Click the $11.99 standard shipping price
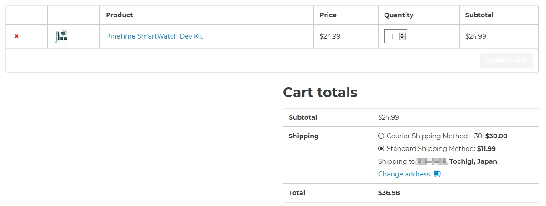The height and width of the screenshot is (206, 546). point(486,149)
